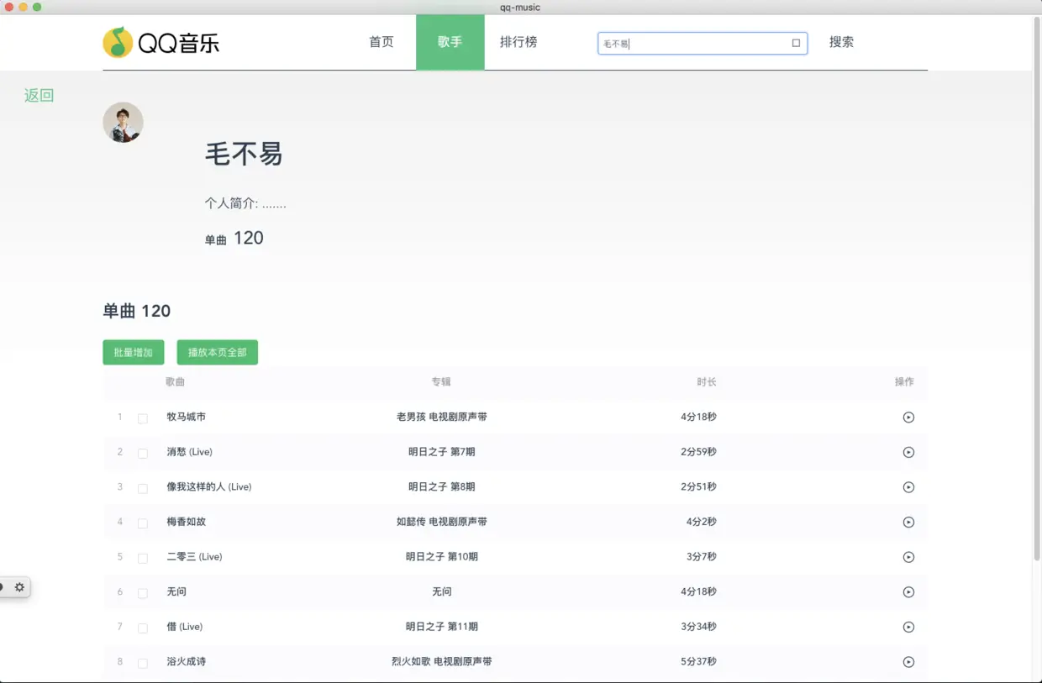
Task: Click the 操作 column header
Action: pos(904,382)
